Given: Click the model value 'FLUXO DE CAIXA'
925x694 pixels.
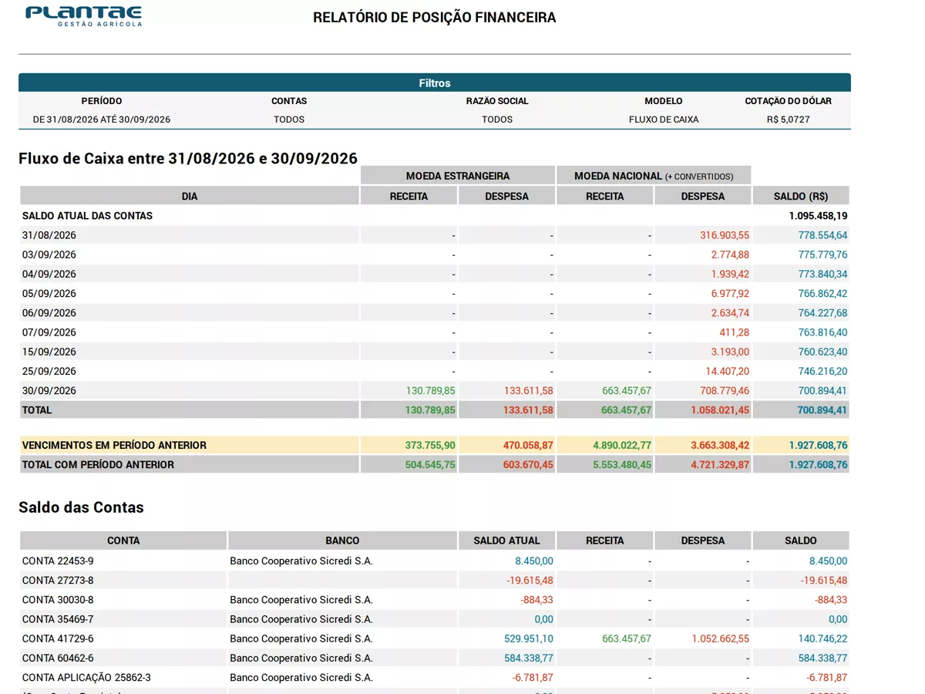Looking at the screenshot, I should pyautogui.click(x=664, y=120).
